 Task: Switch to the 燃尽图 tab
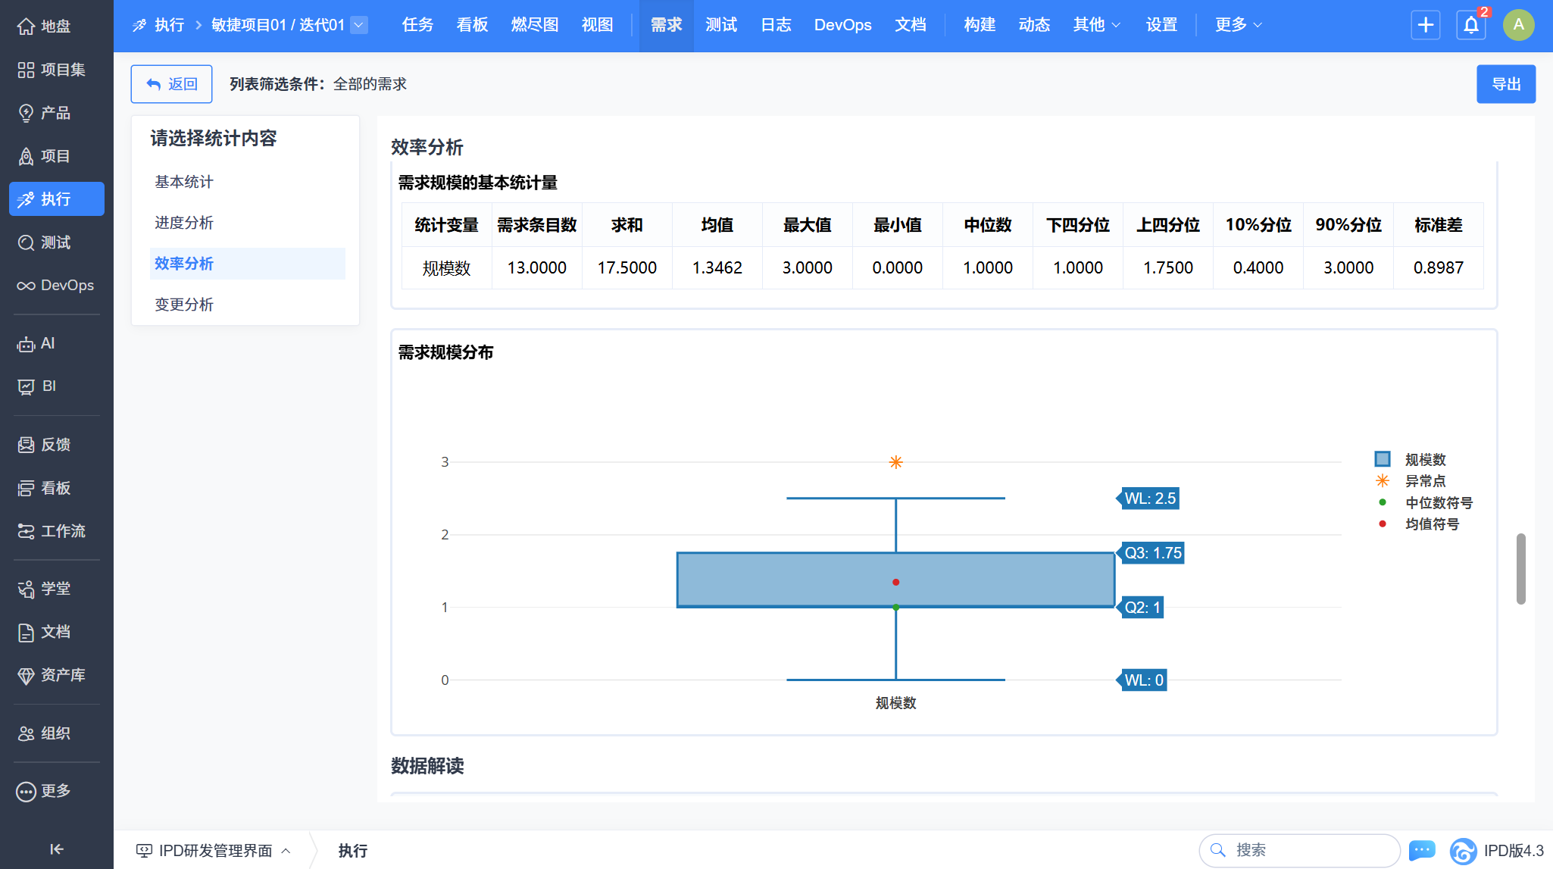click(534, 25)
